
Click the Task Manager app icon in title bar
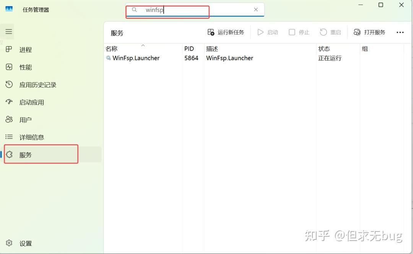[9, 9]
